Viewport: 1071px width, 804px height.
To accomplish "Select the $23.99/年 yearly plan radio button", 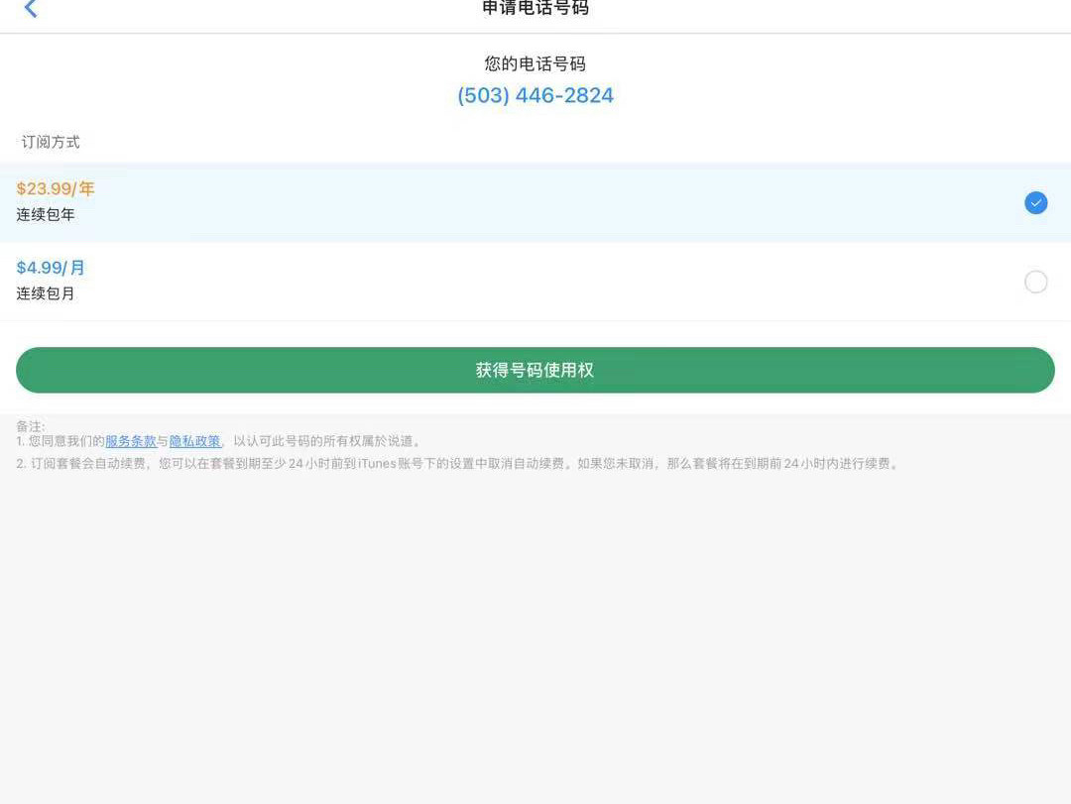I will coord(1035,203).
